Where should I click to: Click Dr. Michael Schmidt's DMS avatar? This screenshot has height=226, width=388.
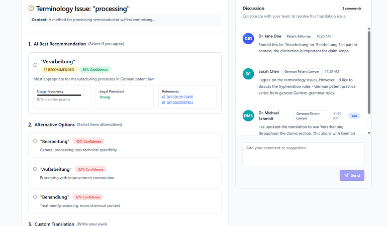point(248,116)
